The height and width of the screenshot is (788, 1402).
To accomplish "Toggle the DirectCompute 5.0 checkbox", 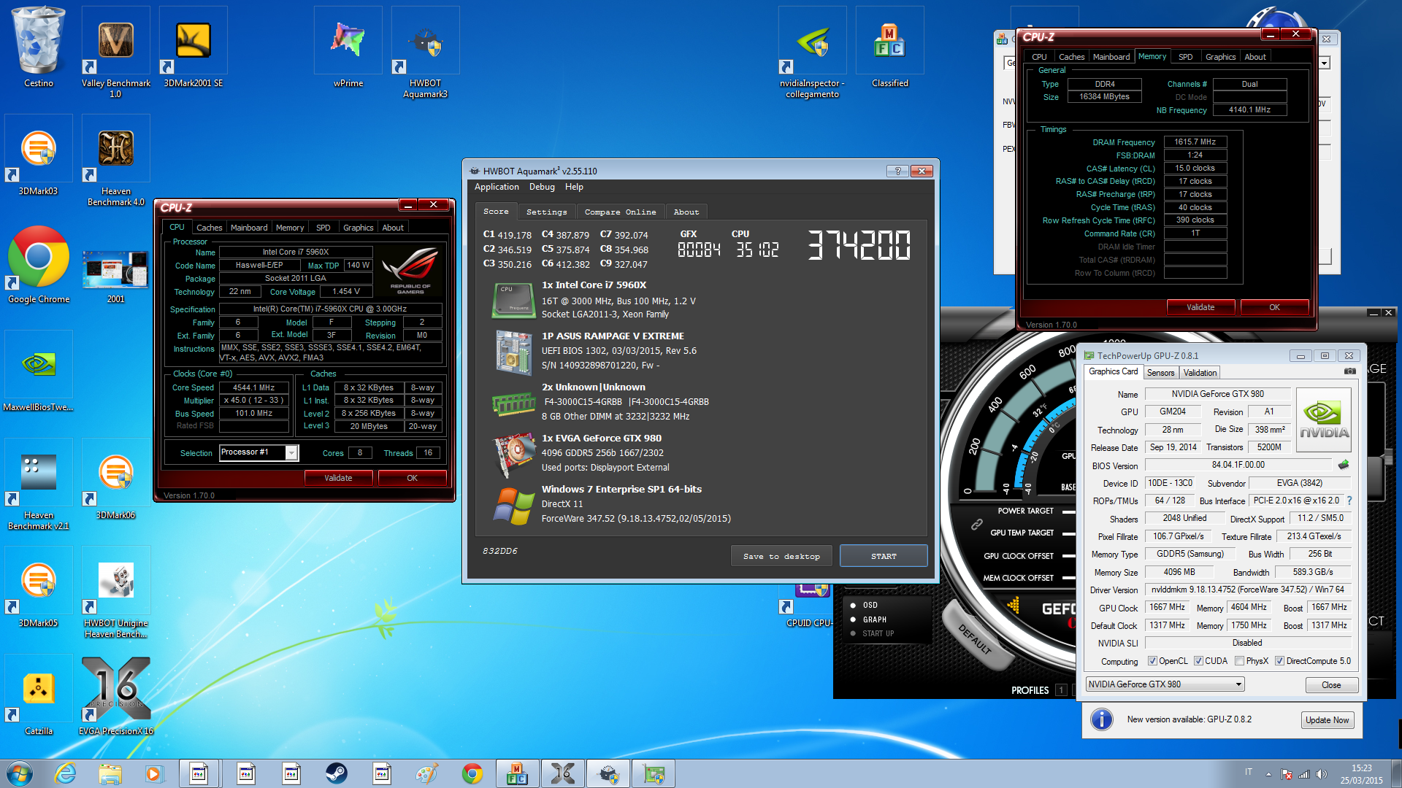I will point(1279,661).
